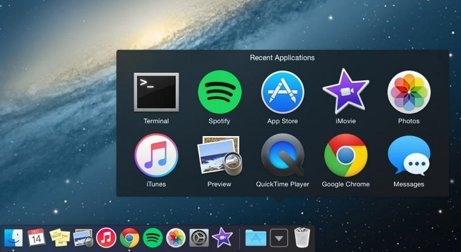Launch Preview from the Recent Applications grid

(219, 156)
